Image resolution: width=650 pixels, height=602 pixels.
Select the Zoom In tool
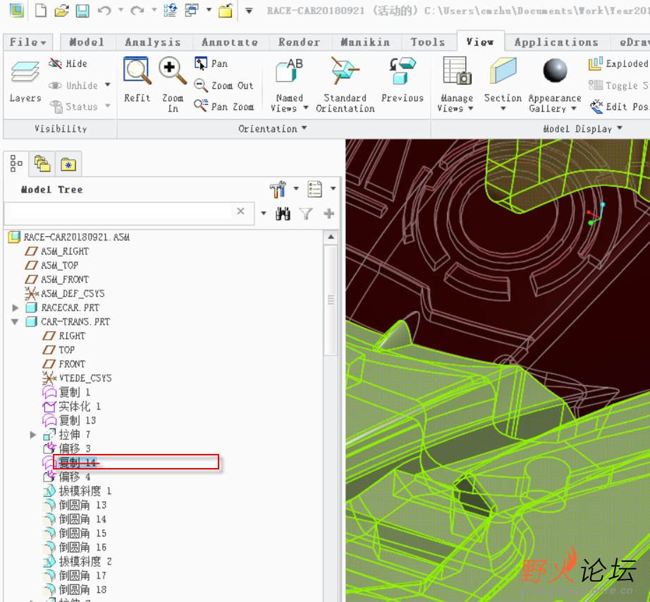(x=173, y=85)
